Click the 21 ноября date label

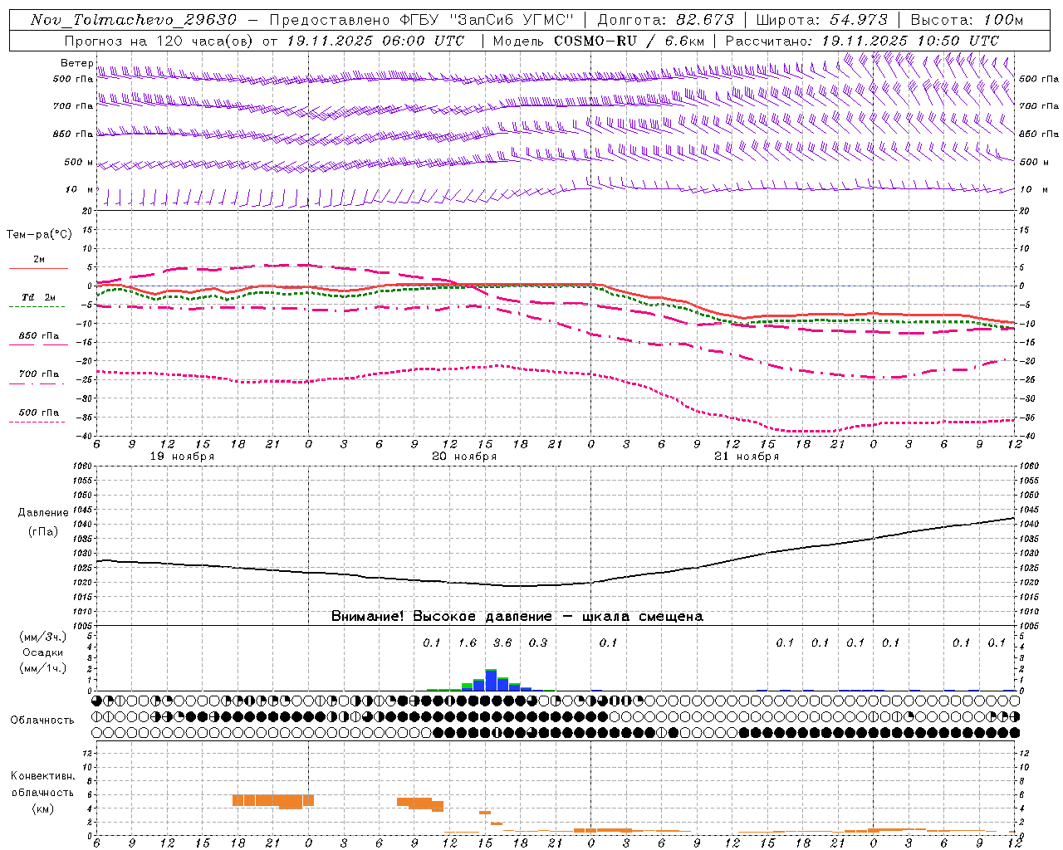pyautogui.click(x=747, y=457)
